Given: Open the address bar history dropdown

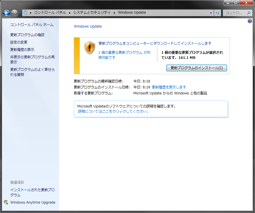Looking at the screenshot, I should pyautogui.click(x=211, y=13).
